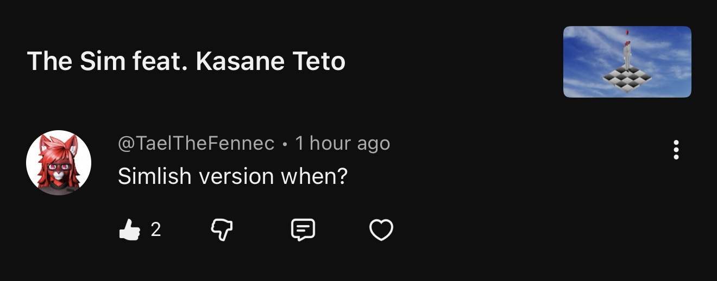Click the "1 hour ago" timestamp
The width and height of the screenshot is (717, 281).
[x=342, y=144]
